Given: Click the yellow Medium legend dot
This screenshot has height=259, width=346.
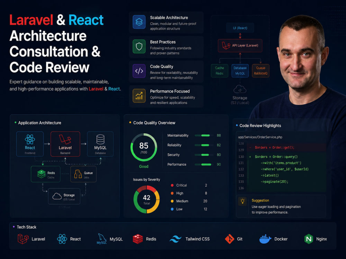Looking at the screenshot, I should [172, 201].
